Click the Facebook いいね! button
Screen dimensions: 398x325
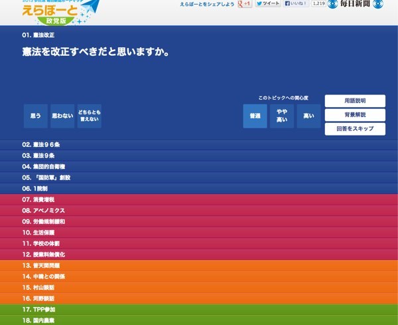[296, 4]
